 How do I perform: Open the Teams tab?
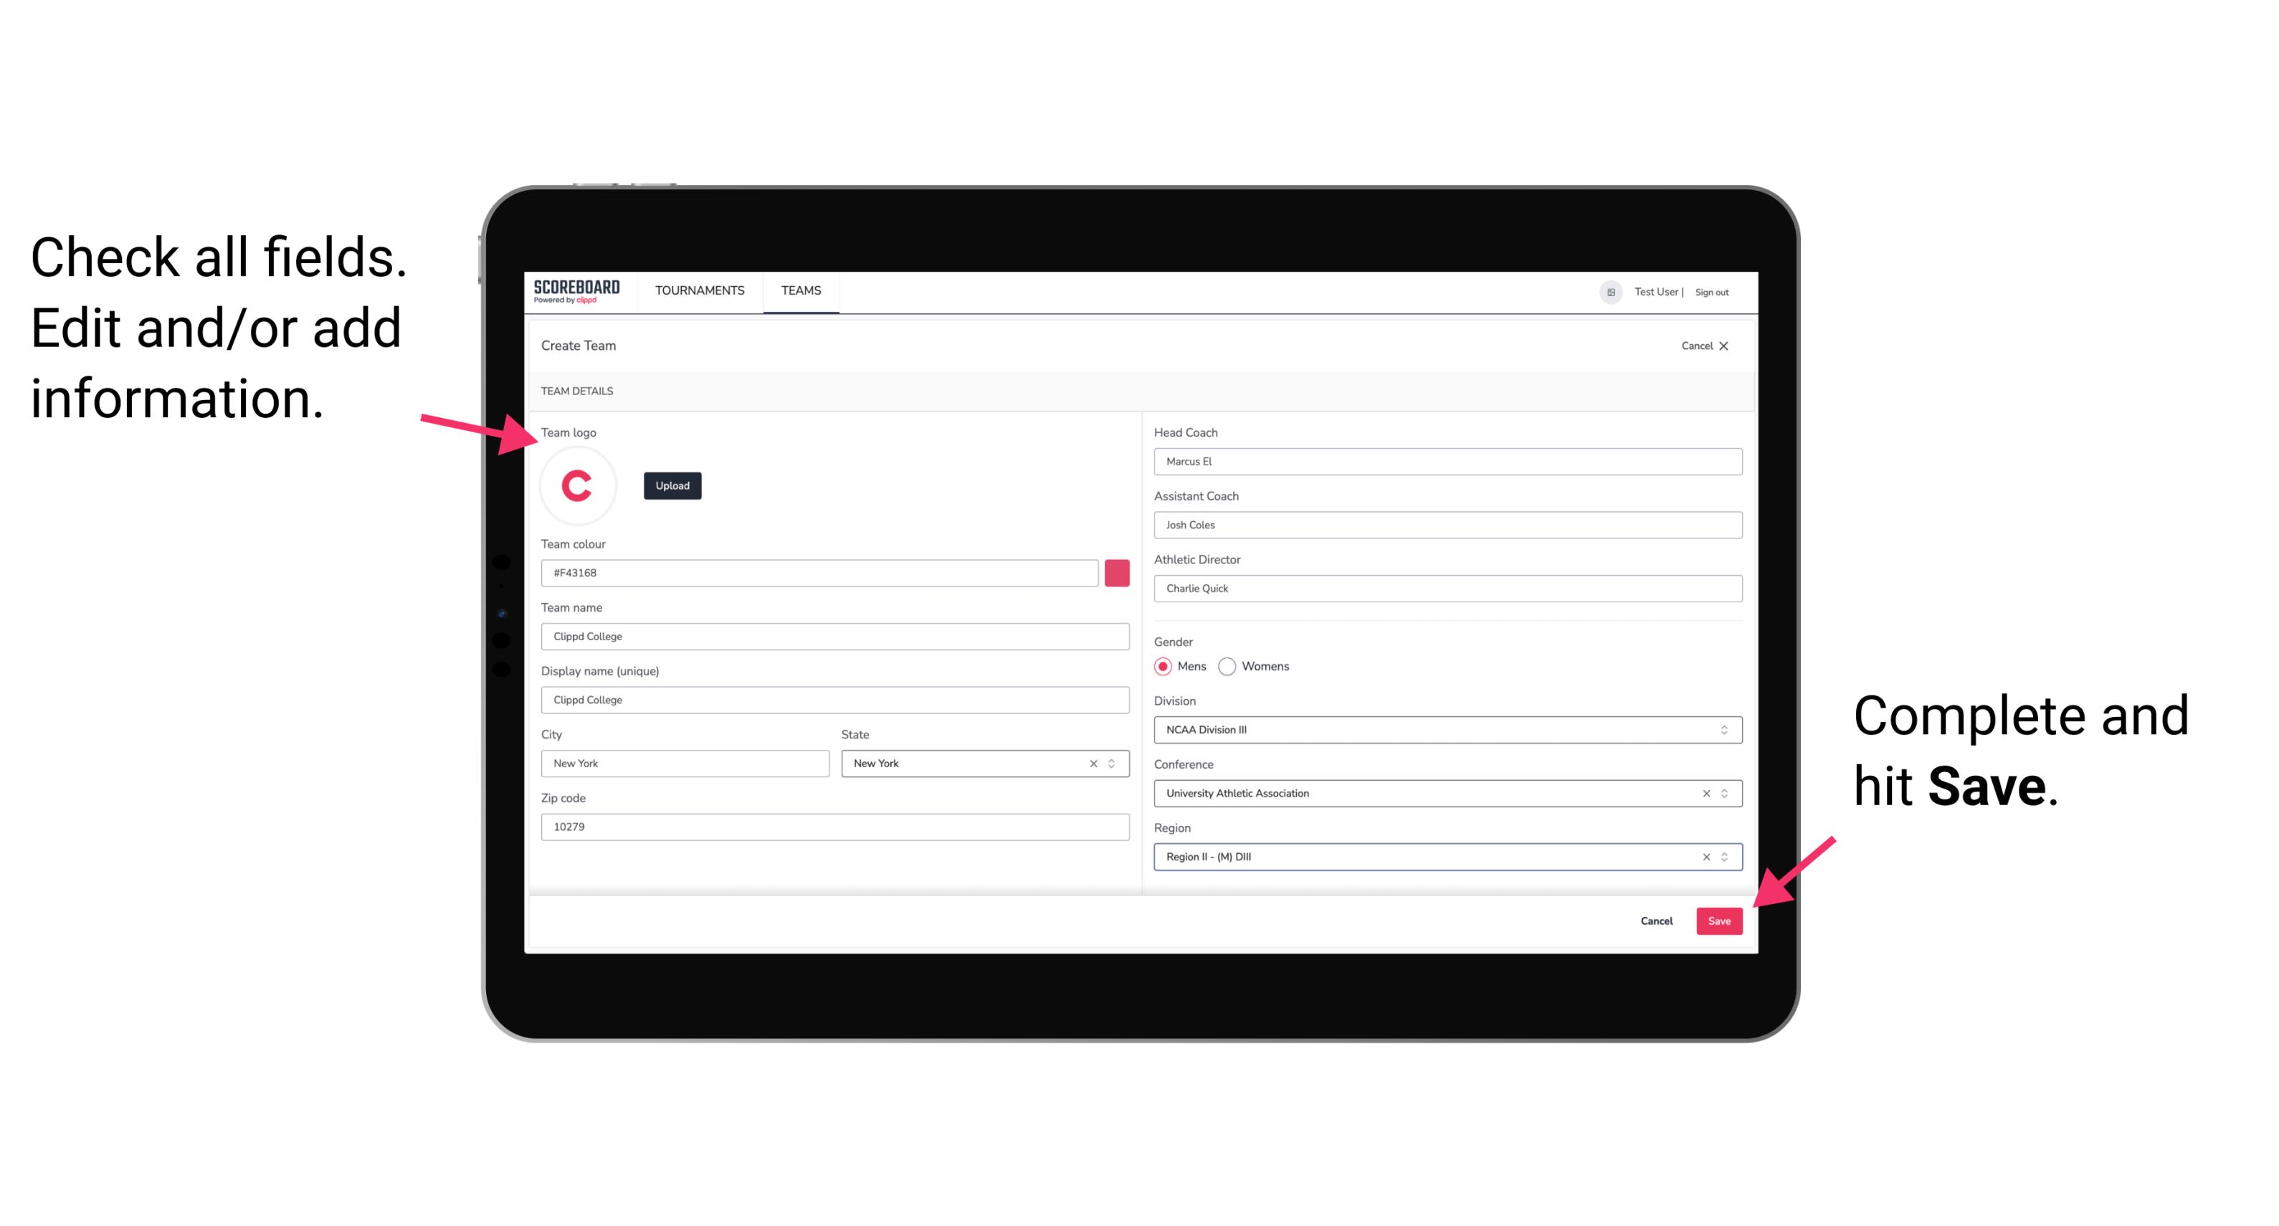coord(800,291)
